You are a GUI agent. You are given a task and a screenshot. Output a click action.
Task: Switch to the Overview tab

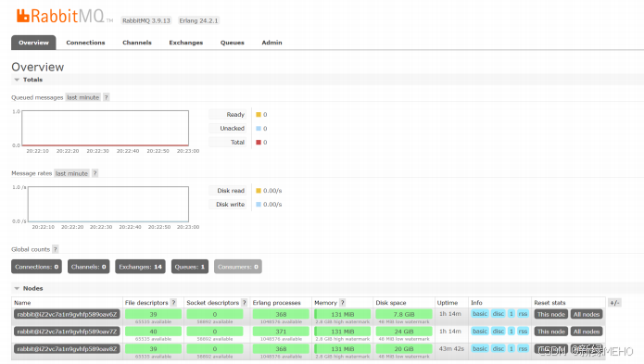click(x=33, y=43)
